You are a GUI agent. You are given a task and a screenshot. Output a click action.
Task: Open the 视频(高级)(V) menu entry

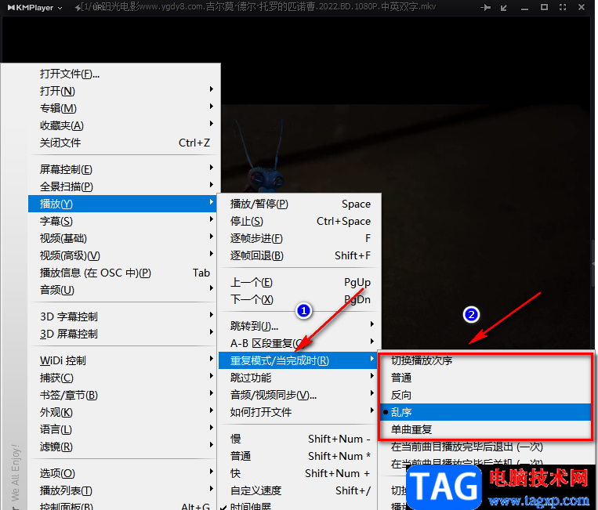[x=122, y=255]
